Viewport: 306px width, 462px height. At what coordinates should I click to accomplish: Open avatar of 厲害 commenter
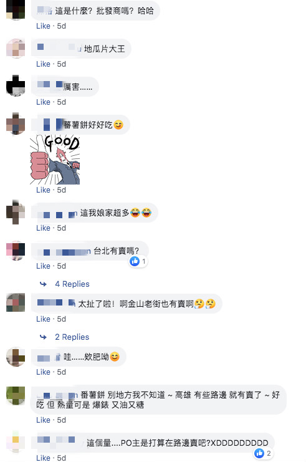(16, 86)
